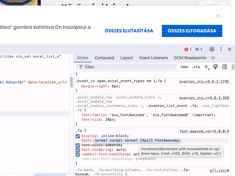Toggle the :hov element state panel
This screenshot has height=176, width=235.
184,67
